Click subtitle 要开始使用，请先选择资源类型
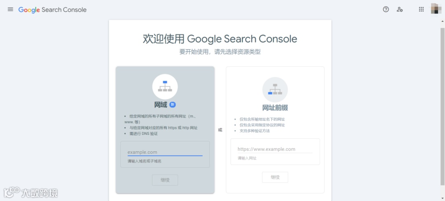This screenshot has height=201, width=445. tap(220, 52)
